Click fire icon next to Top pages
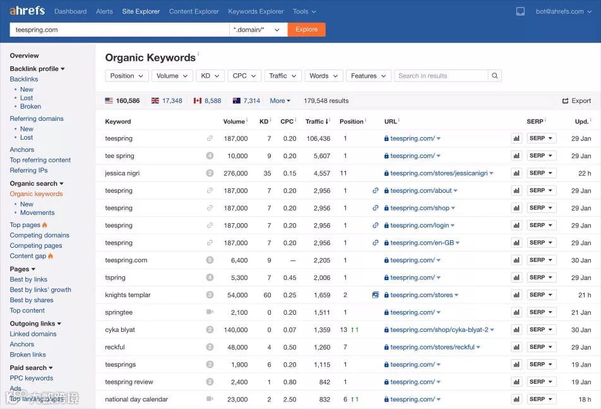601x409 pixels. point(45,225)
